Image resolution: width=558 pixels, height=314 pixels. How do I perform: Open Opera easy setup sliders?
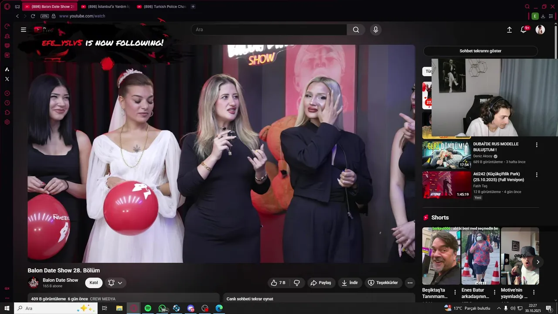pyautogui.click(x=551, y=16)
